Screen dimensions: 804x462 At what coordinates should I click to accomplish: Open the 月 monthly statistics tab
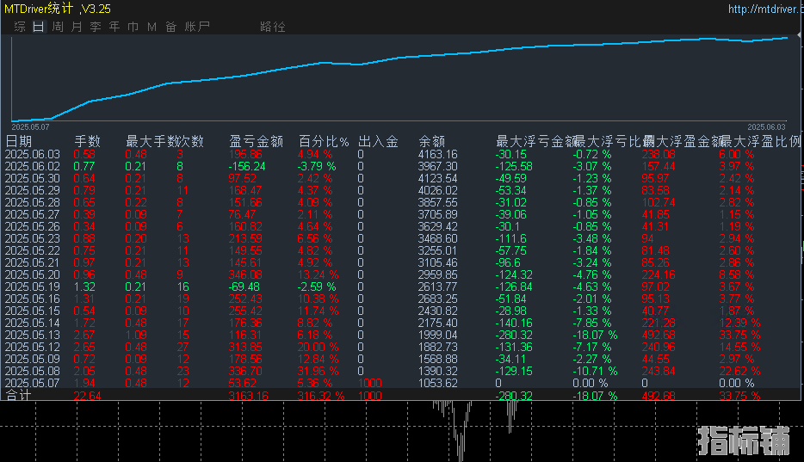[x=77, y=27]
